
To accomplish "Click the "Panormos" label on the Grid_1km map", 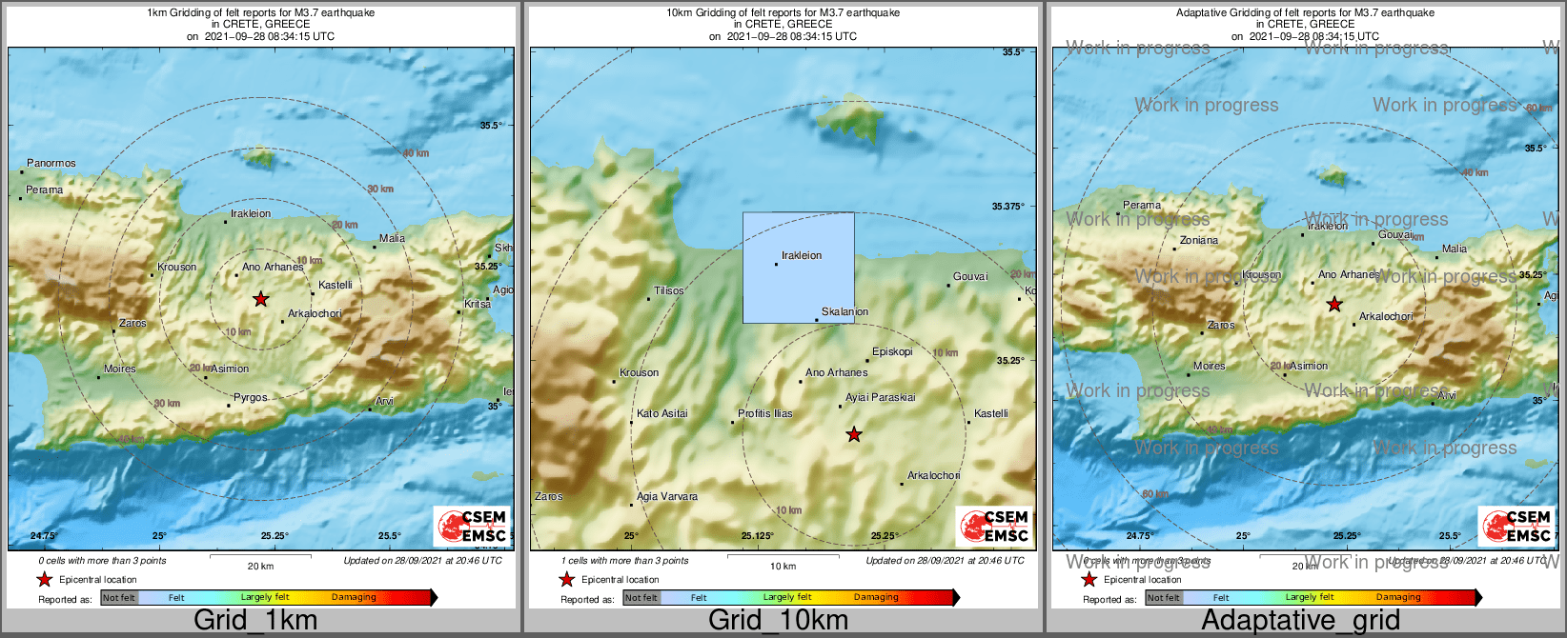I will point(51,163).
